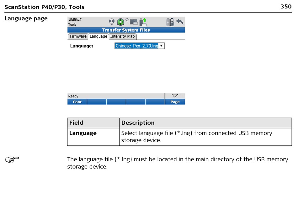Tap the Page softkey button
The width and height of the screenshot is (298, 203).
click(x=175, y=102)
